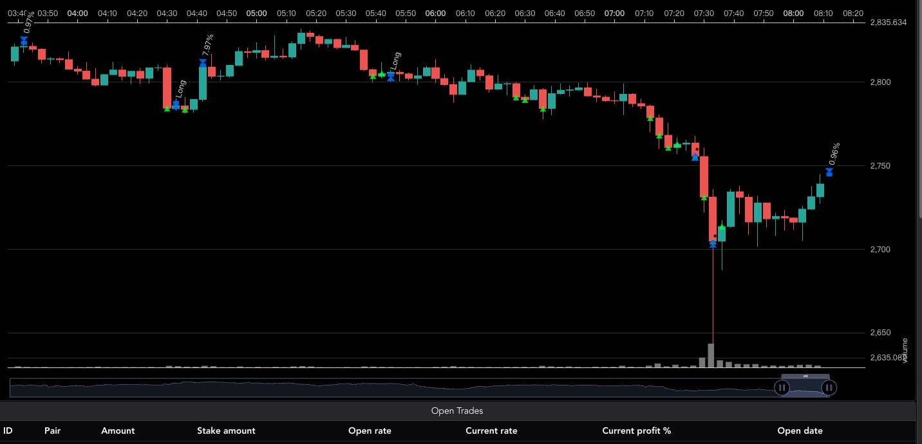Click the Long entry marker near 05:45

[391, 77]
